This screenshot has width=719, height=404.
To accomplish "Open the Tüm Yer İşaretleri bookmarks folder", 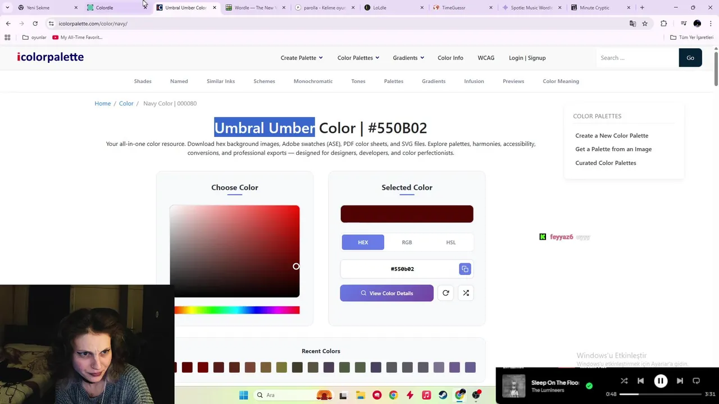I will click(x=691, y=38).
